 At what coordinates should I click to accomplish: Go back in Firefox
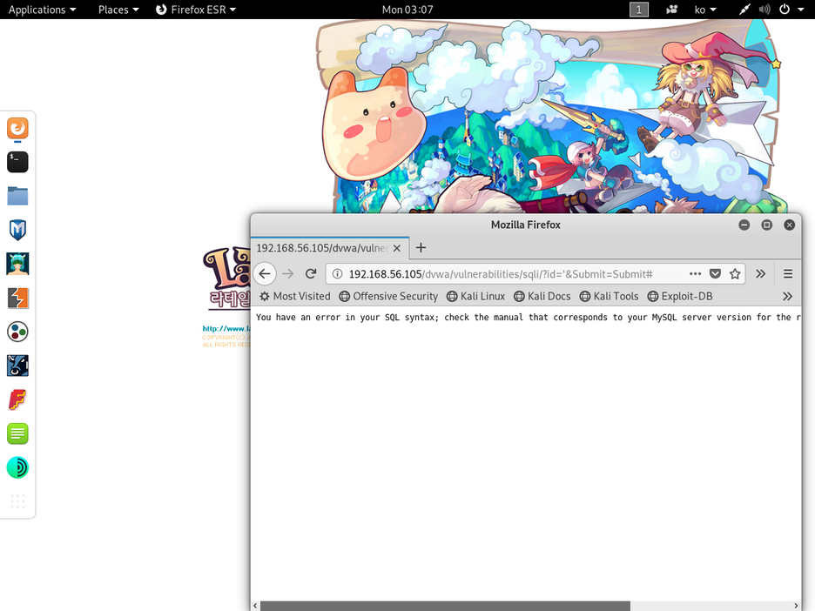[x=265, y=274]
